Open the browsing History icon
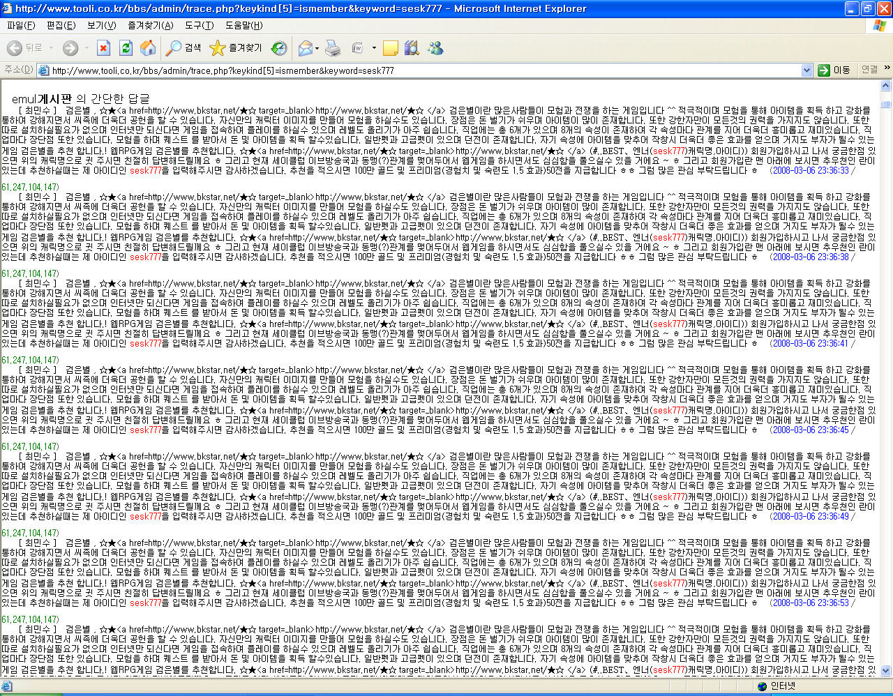The image size is (893, 696). tap(279, 48)
